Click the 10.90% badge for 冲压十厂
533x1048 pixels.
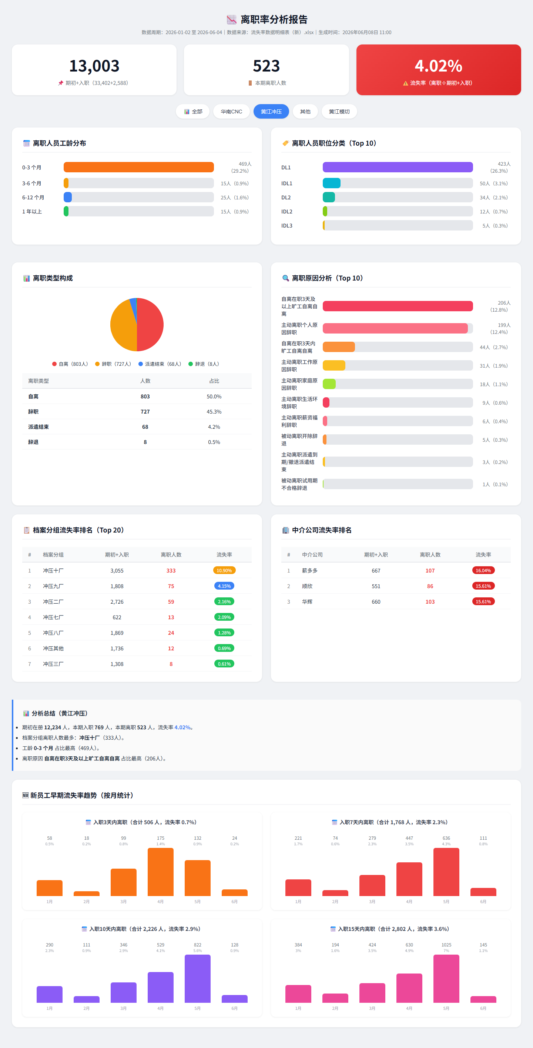pyautogui.click(x=224, y=570)
